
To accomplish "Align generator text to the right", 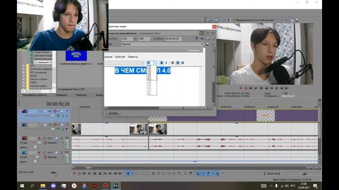I will pyautogui.click(x=182, y=63).
